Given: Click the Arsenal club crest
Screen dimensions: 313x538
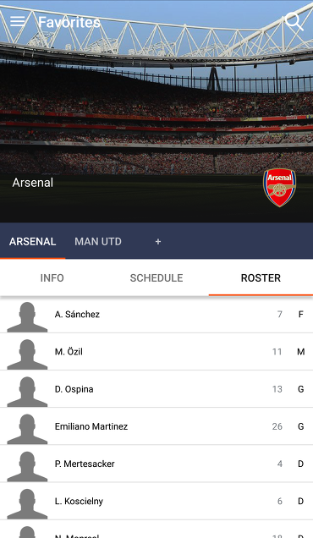Looking at the screenshot, I should 279,188.
